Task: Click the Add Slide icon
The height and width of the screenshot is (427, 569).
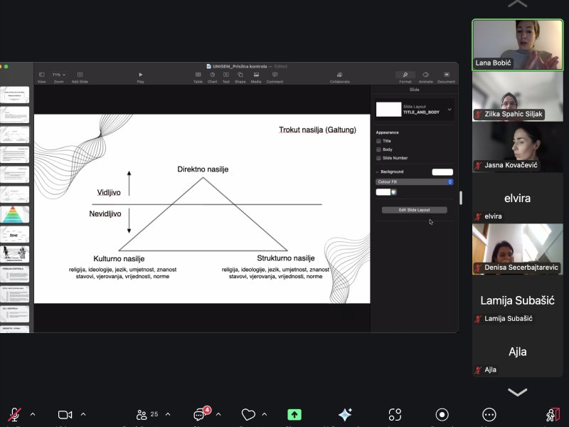Action: (80, 75)
